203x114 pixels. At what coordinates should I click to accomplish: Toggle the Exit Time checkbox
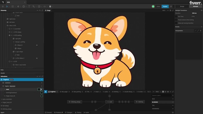click(x=176, y=17)
